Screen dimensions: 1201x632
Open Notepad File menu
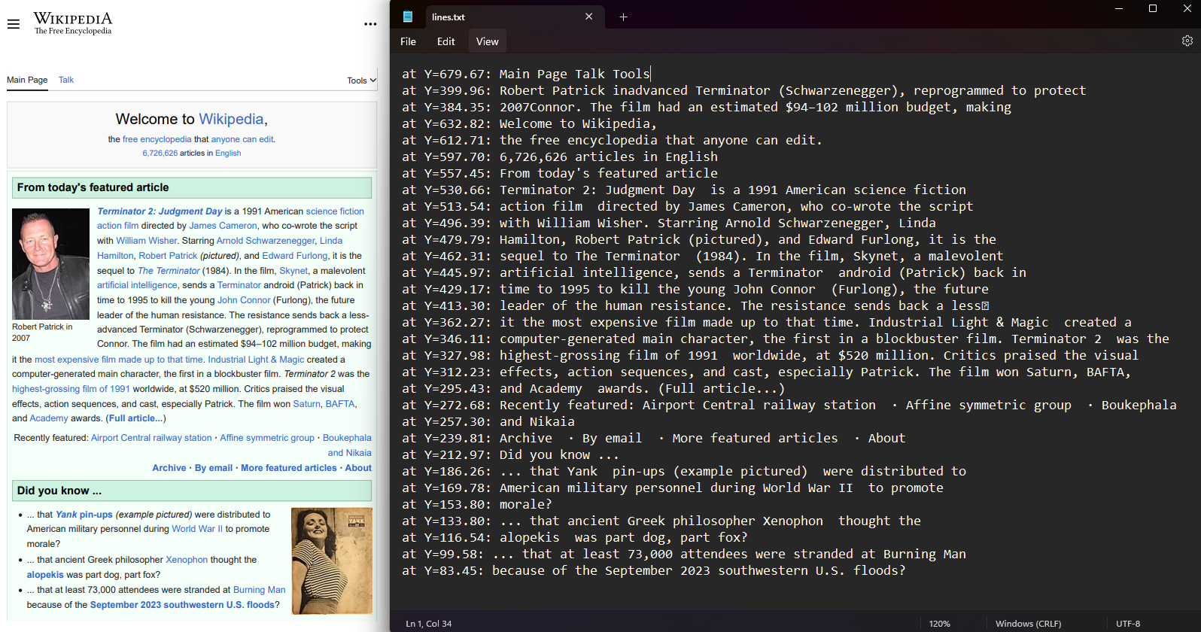tap(408, 41)
